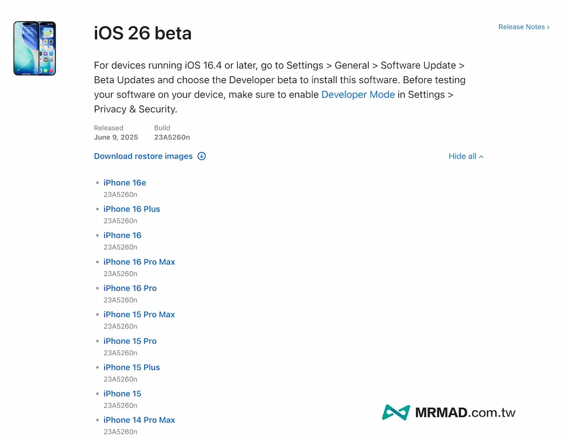Image resolution: width=561 pixels, height=440 pixels.
Task: Click the download arrow circle icon
Action: (202, 156)
